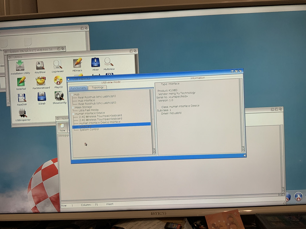
Task: Close the NotePad window
Action: point(58,119)
